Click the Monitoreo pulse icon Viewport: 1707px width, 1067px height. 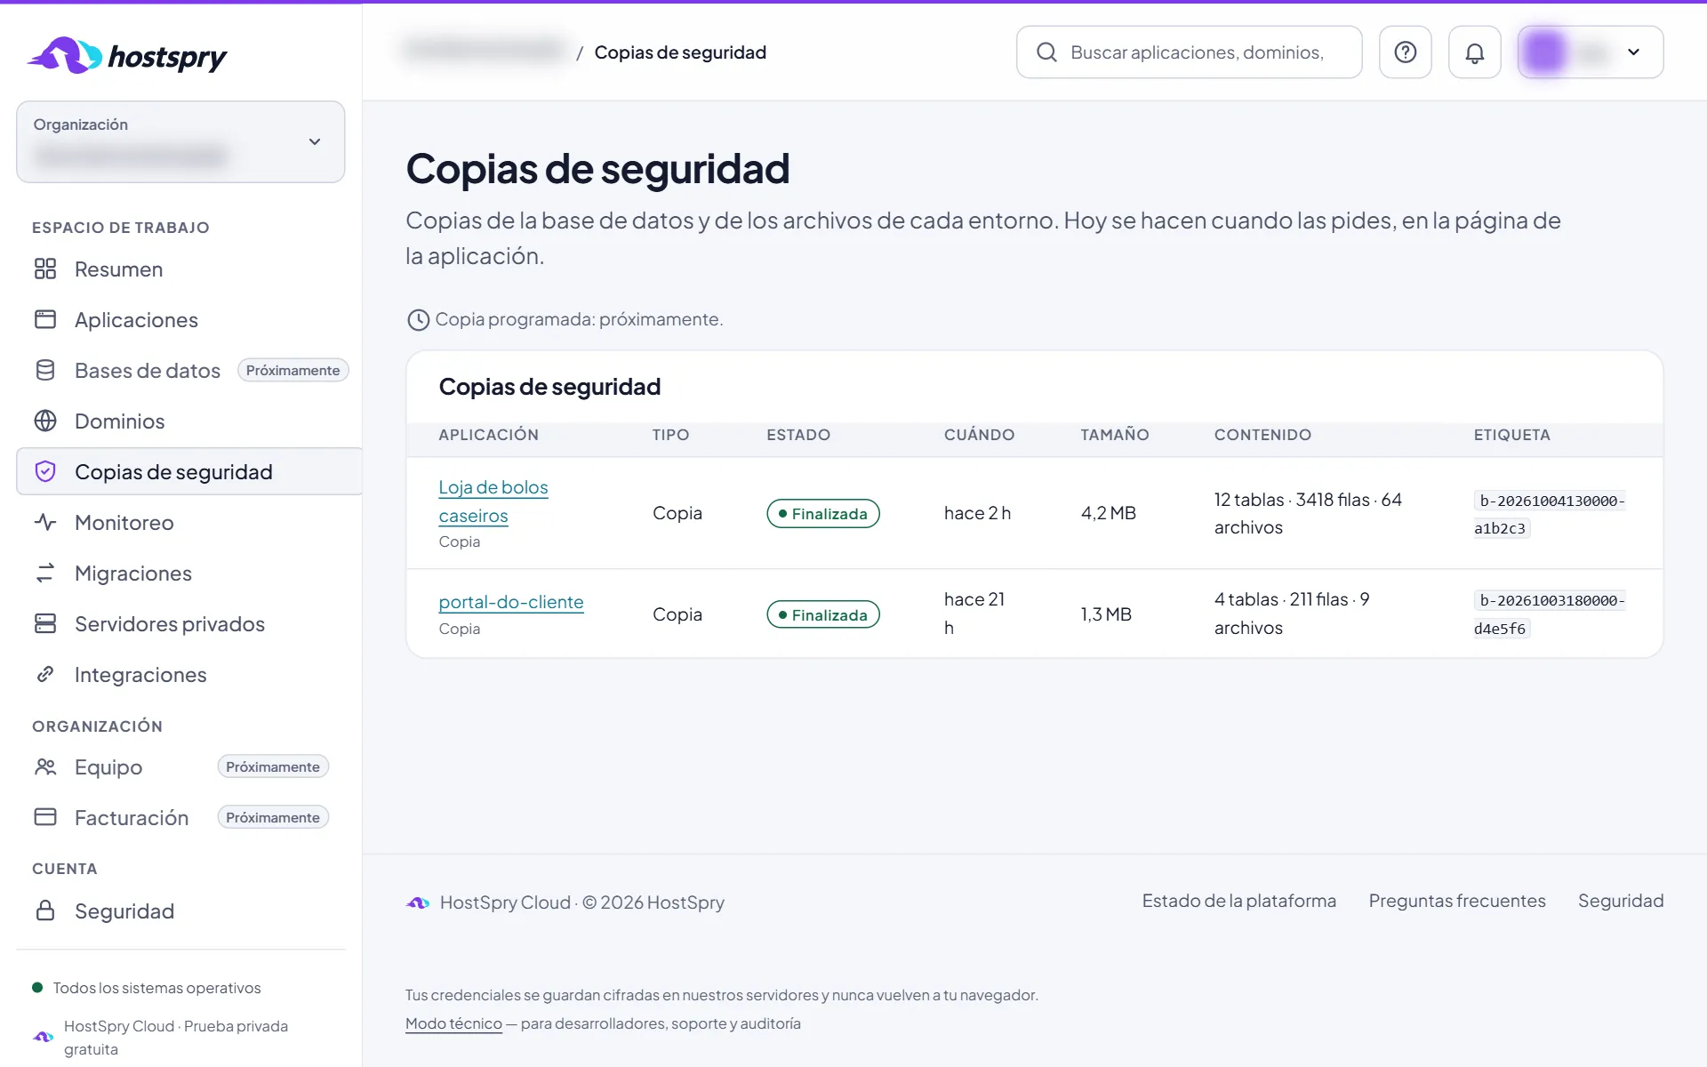[45, 522]
